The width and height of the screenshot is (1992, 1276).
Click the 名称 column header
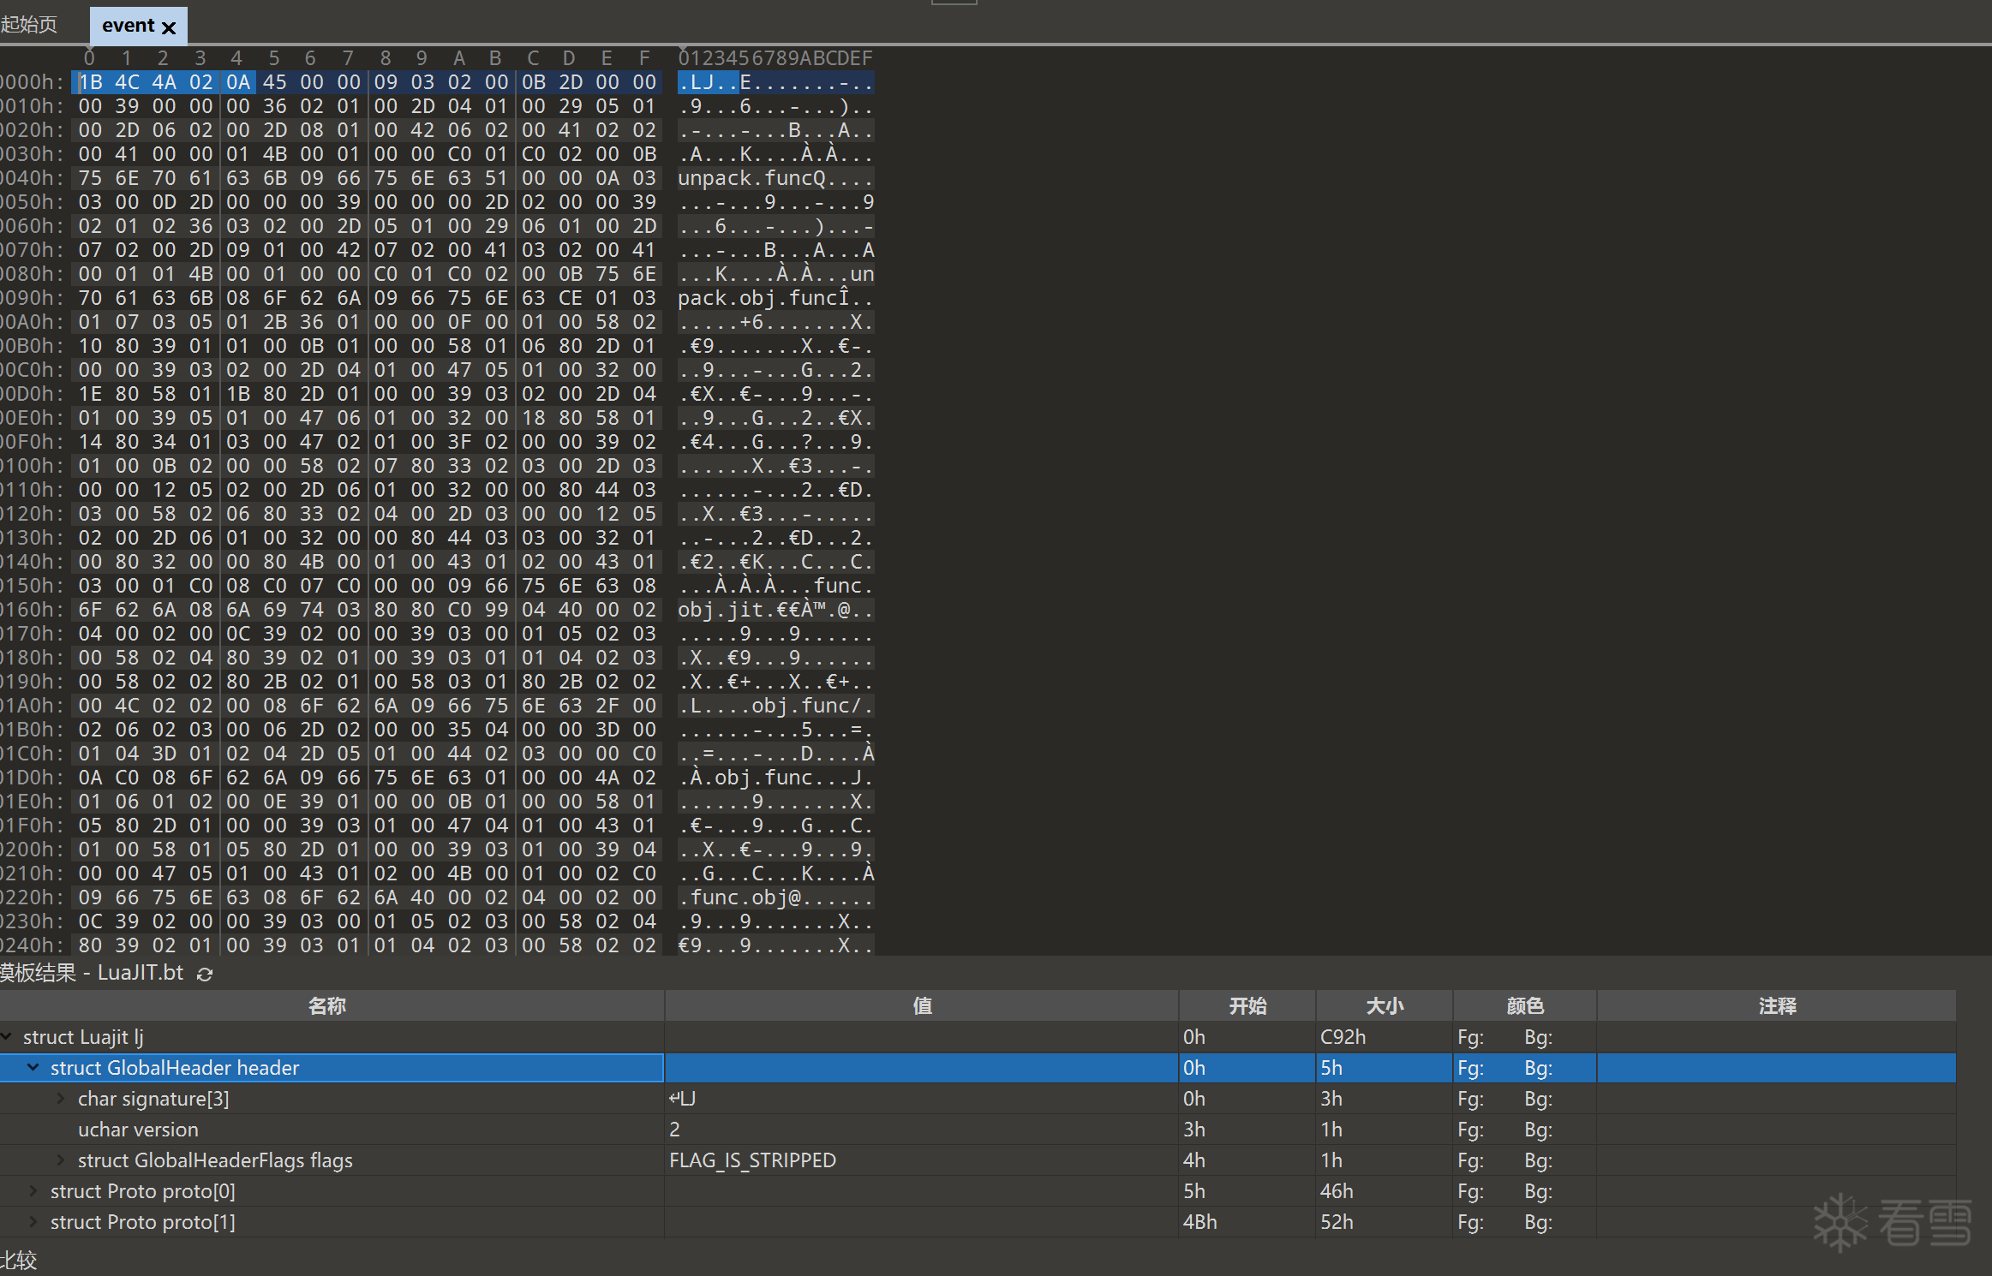pyautogui.click(x=326, y=1006)
